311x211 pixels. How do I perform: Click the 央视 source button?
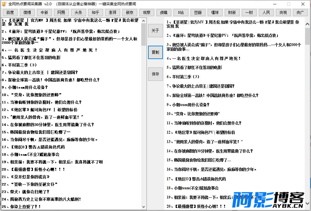(283, 12)
